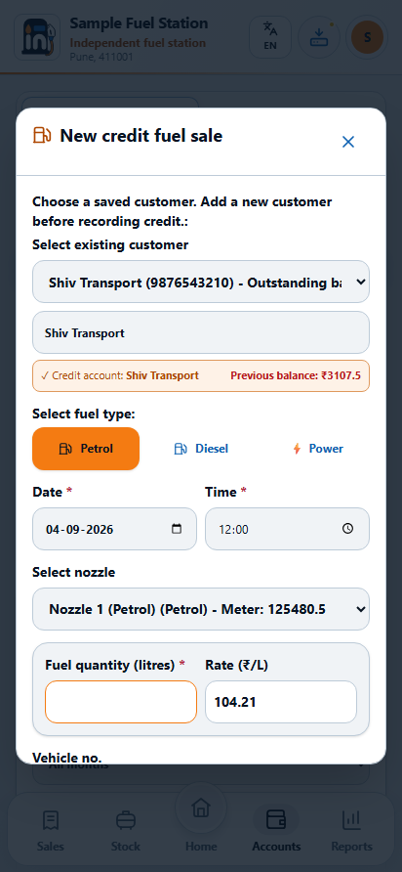This screenshot has height=872, width=402.
Task: Click the Date field showing 04-09-2026
Action: tap(114, 529)
